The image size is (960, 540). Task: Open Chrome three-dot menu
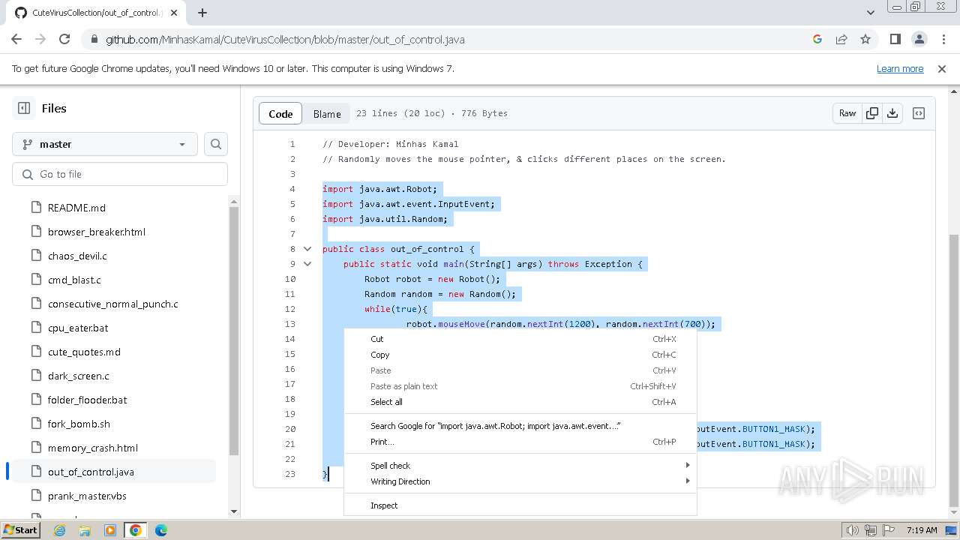click(x=943, y=39)
